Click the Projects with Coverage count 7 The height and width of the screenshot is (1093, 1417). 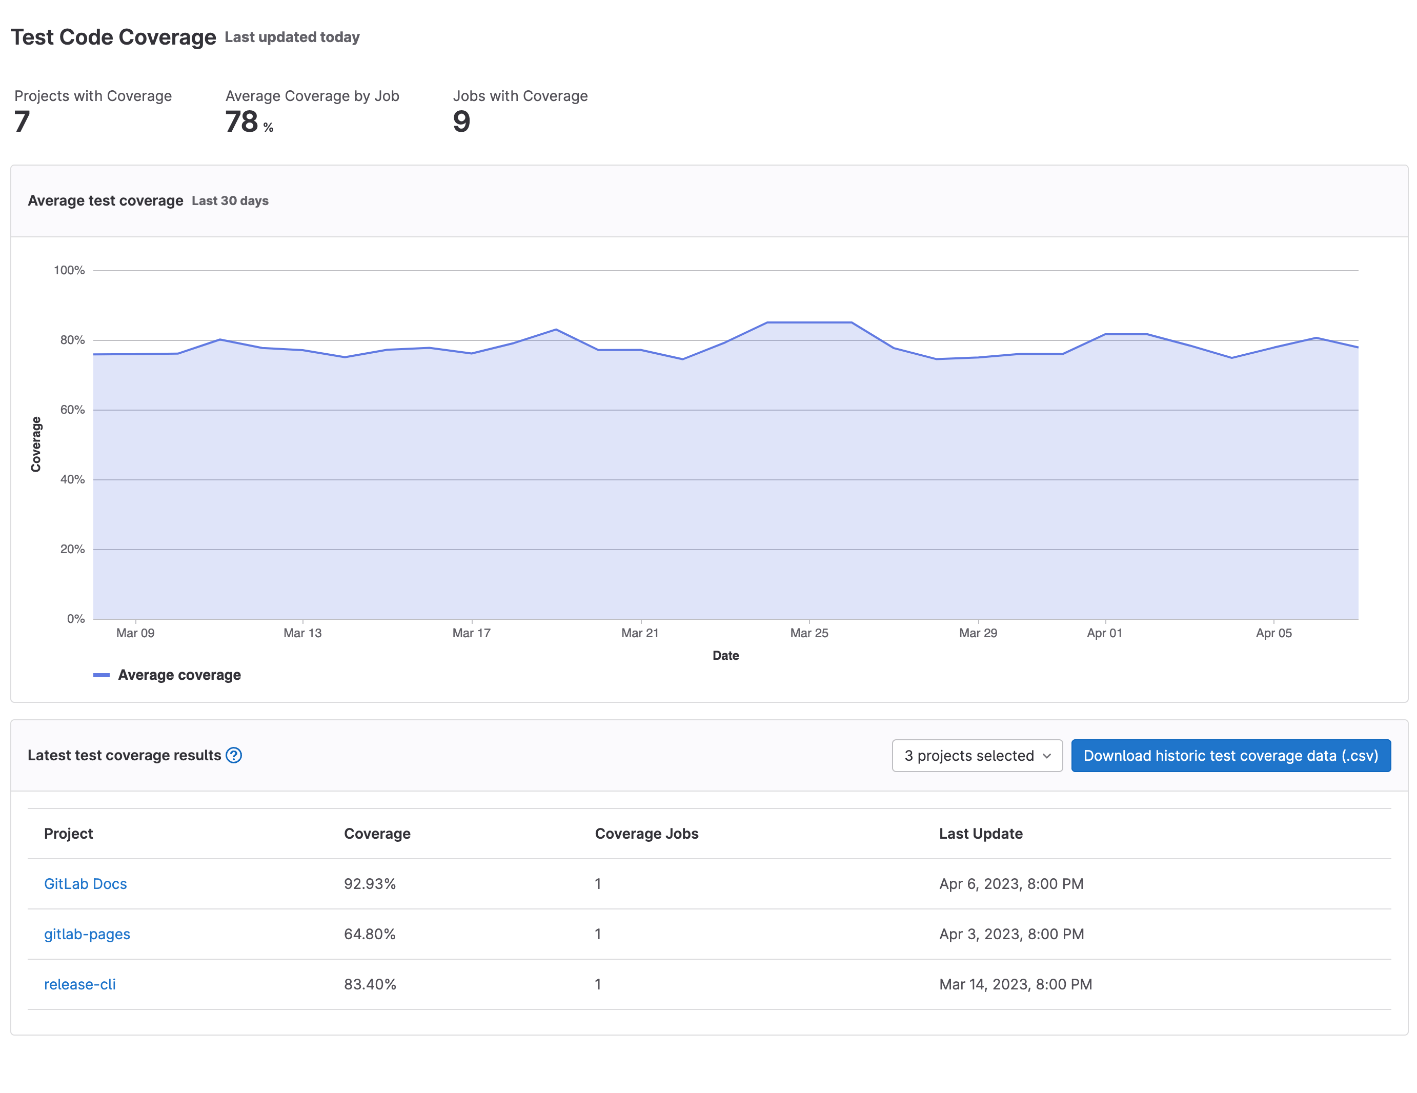[22, 122]
